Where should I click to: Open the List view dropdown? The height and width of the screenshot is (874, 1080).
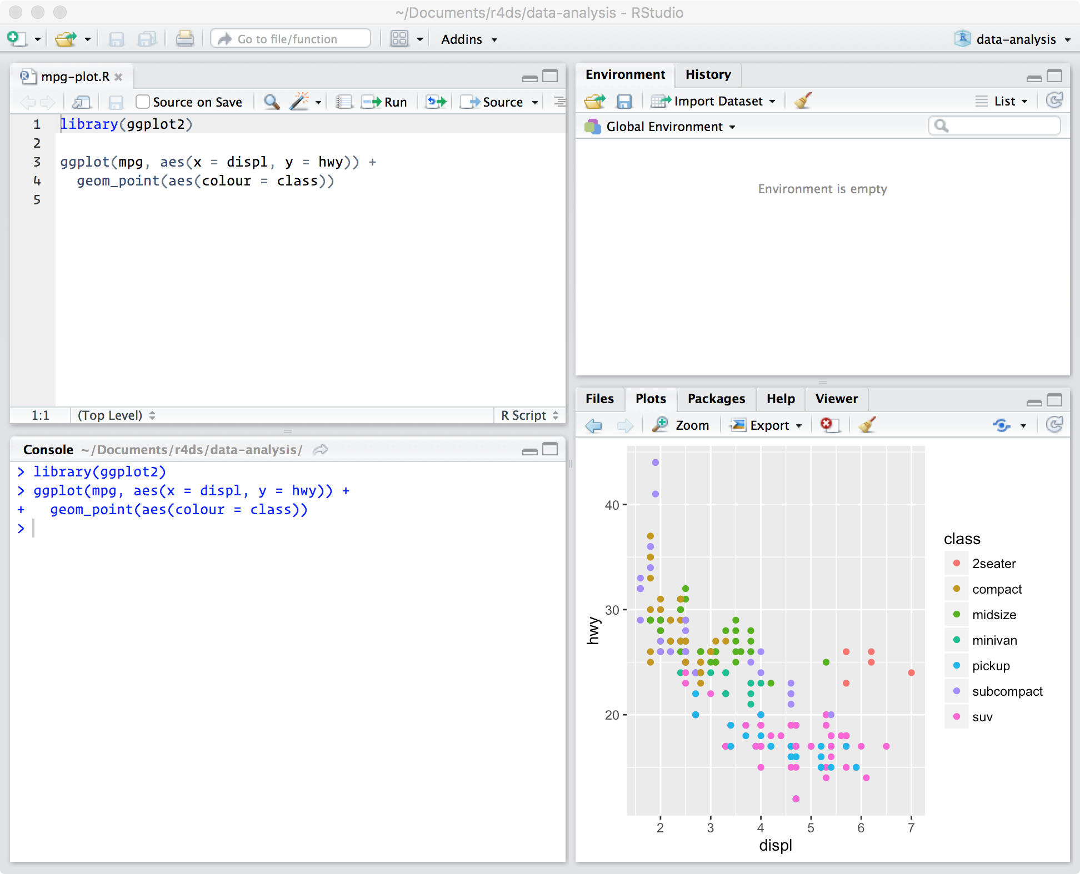[1002, 101]
